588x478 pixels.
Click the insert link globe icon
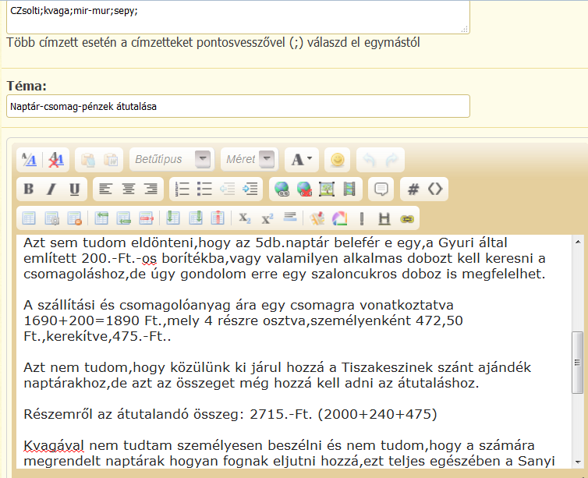point(282,189)
